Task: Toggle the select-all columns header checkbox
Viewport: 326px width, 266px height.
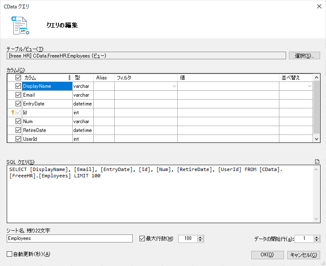Action: click(x=18, y=78)
